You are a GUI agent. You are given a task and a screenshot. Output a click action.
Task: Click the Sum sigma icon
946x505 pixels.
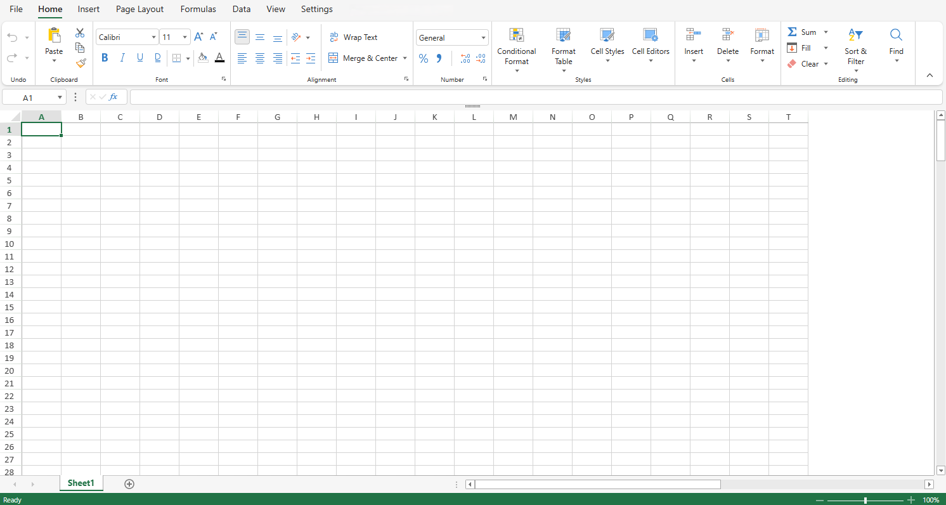click(x=792, y=32)
